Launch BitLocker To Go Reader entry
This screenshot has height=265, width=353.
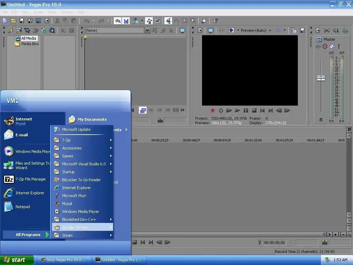[x=82, y=179]
